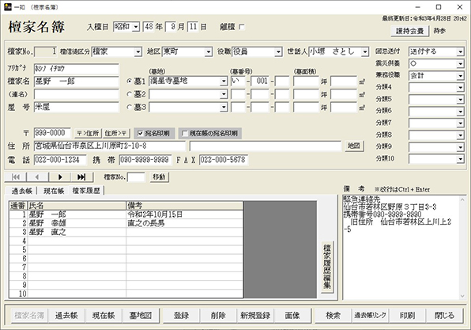Enable 現在帳の宛名印刷 checkbox

click(x=185, y=133)
